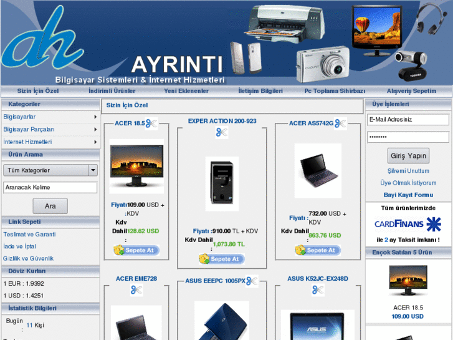
Task: Open Pc Toplama Sihirbazı menu item
Action: (x=335, y=91)
